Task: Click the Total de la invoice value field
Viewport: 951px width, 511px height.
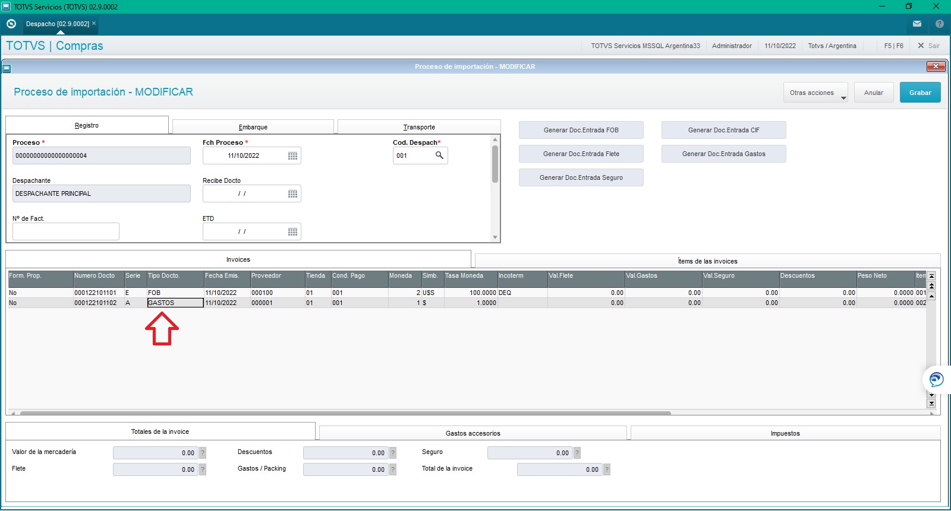Action: pos(560,469)
